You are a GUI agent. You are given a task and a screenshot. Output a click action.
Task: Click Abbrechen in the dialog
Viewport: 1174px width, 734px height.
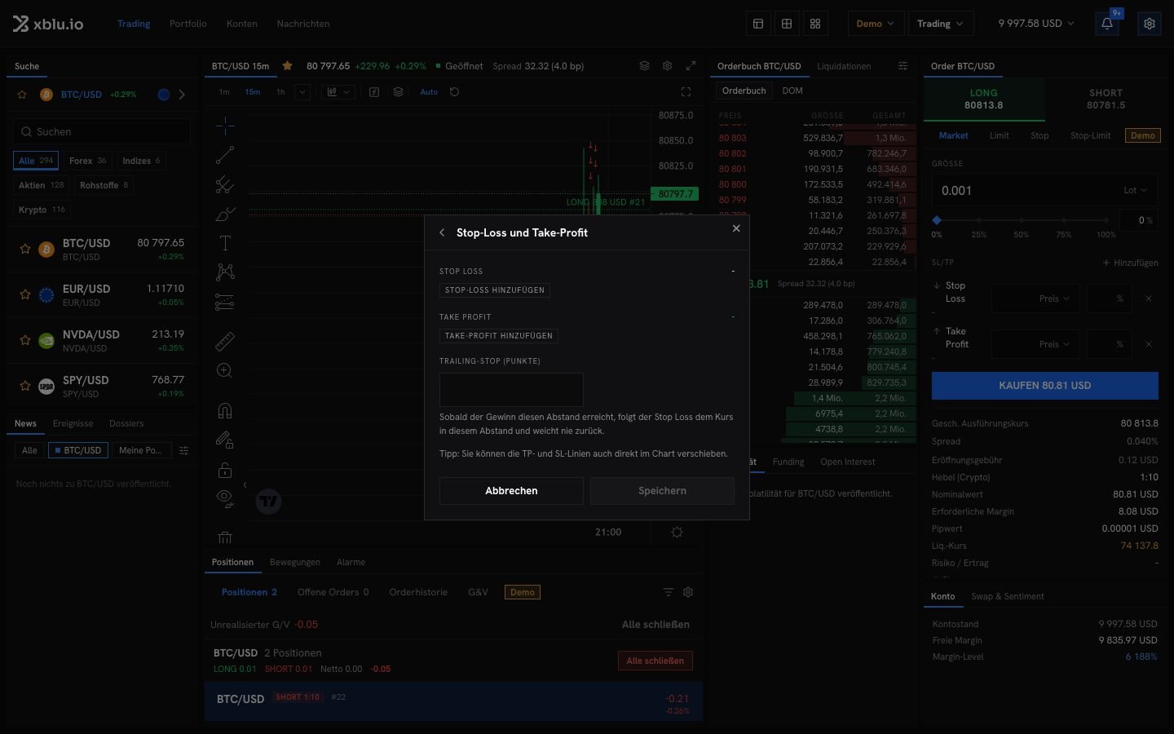511,491
